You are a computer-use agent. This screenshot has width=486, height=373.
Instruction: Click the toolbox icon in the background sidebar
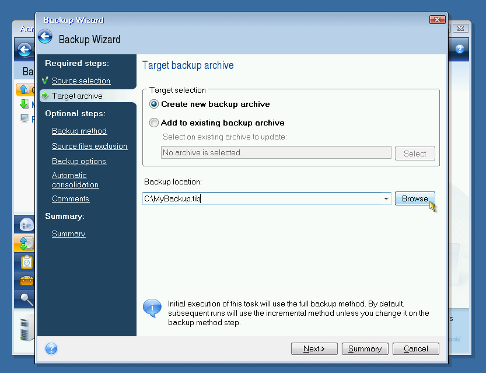click(26, 281)
